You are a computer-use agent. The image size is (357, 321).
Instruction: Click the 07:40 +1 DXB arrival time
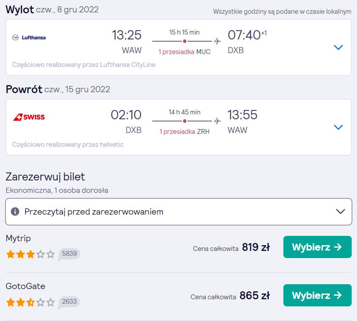247,42
